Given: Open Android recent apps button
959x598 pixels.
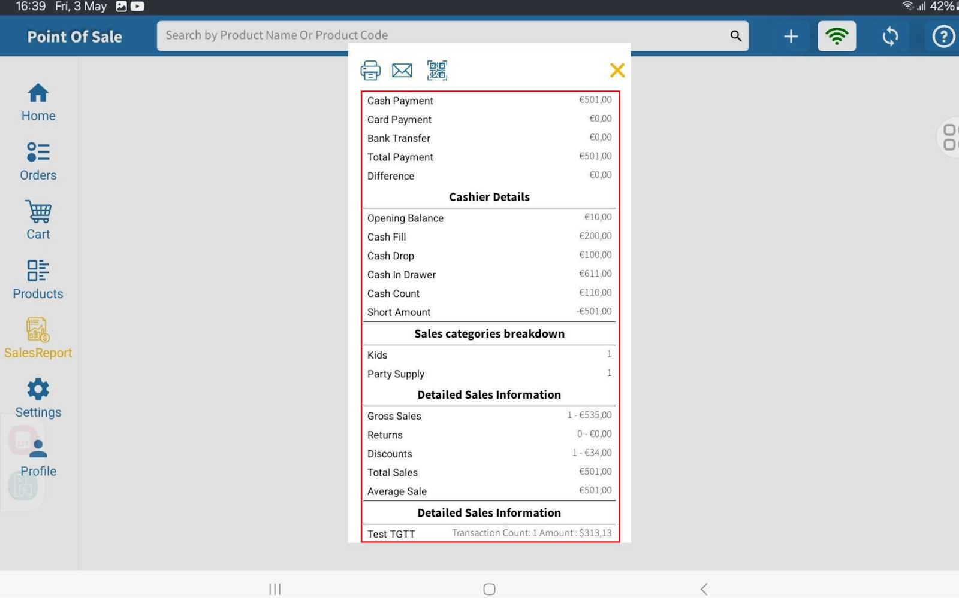Looking at the screenshot, I should pos(275,589).
